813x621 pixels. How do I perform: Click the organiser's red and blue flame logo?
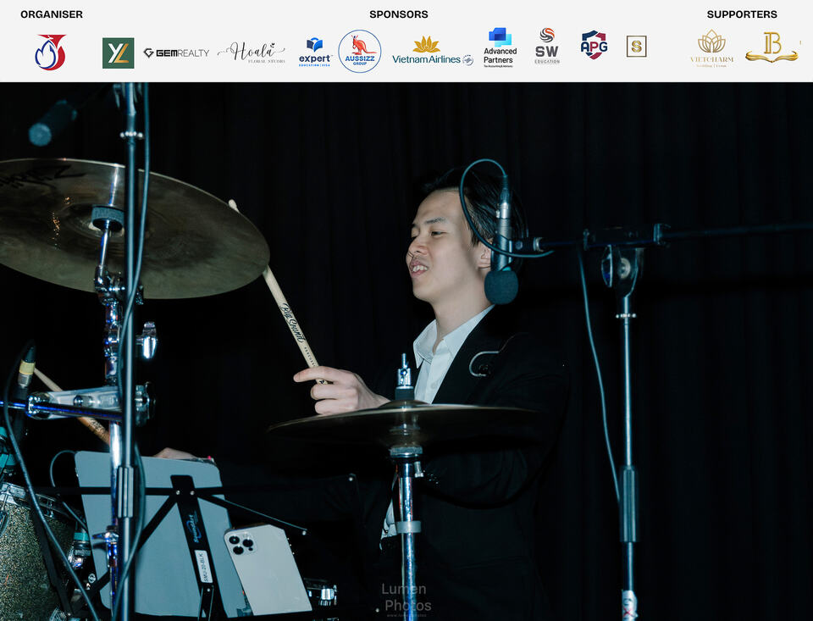[50, 52]
